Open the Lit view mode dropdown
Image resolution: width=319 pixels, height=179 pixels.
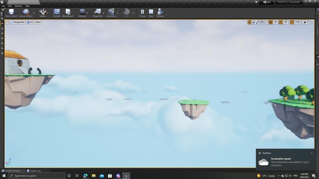(30, 22)
